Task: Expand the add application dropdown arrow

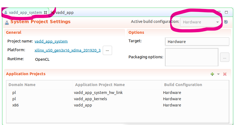Action: pos(218,74)
